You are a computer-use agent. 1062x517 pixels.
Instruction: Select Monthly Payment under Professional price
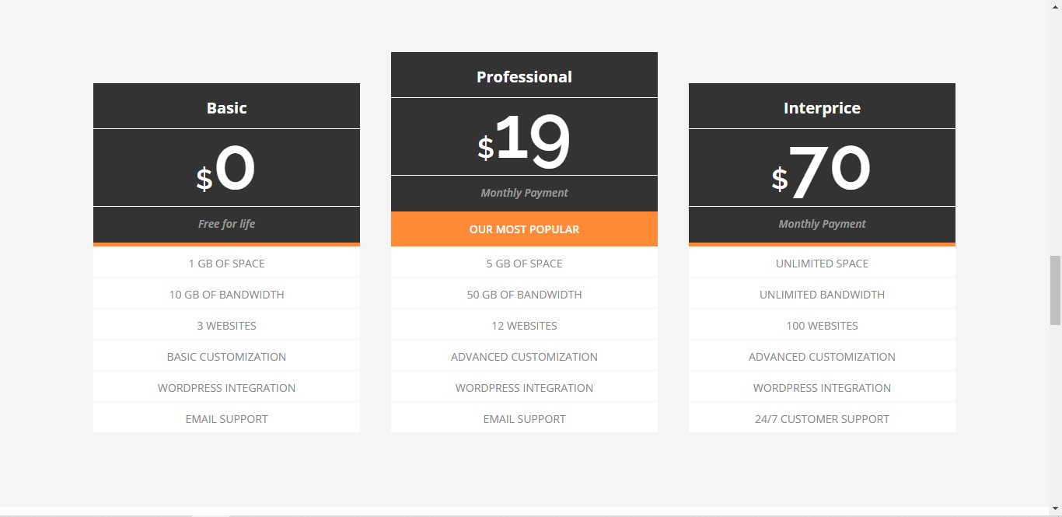click(524, 193)
